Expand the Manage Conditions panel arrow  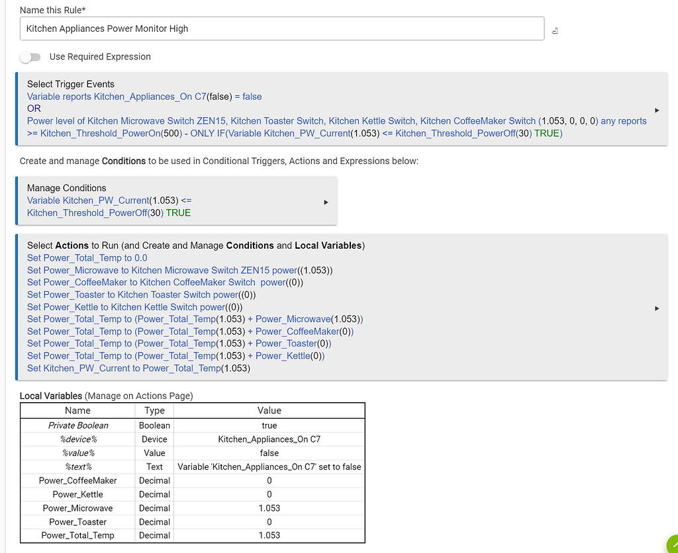tap(326, 202)
